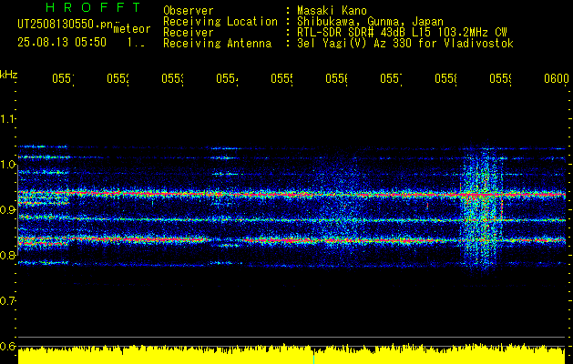Click the Observer label
The width and height of the screenshot is (573, 364).
click(189, 10)
